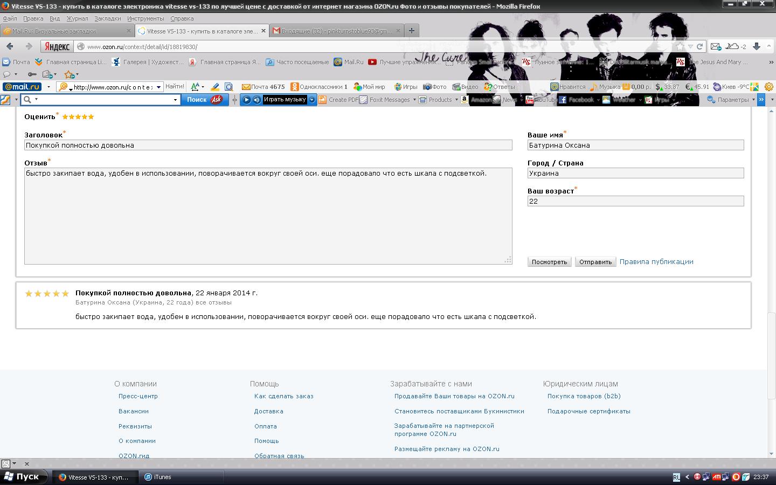The height and width of the screenshot is (485, 776).
Task: Open a new tab with plus button
Action: click(412, 31)
